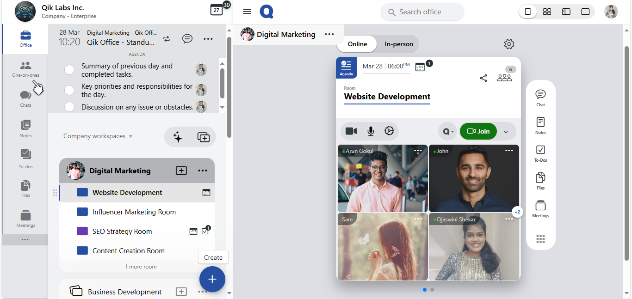The image size is (632, 299).
Task: Mute the microphone in room controls
Action: (x=371, y=131)
